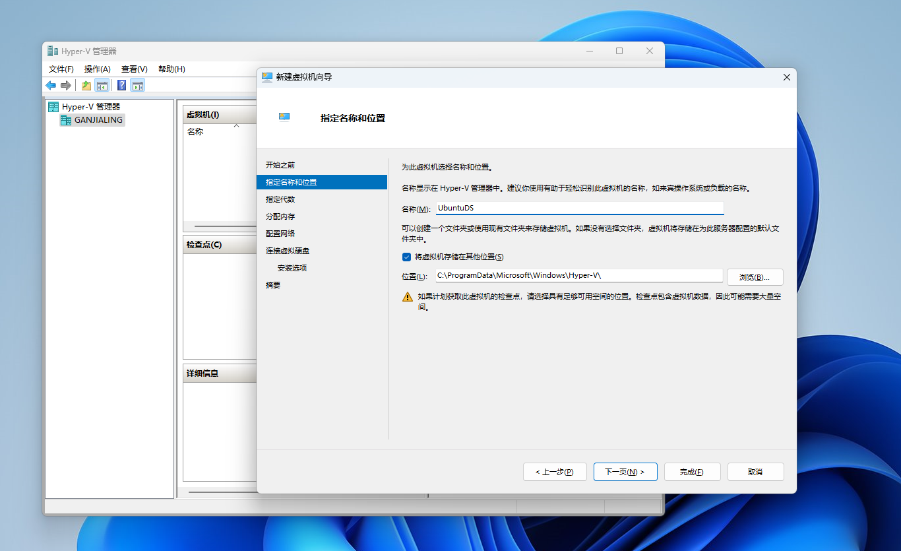Click the 浏览(B)... button

[755, 276]
